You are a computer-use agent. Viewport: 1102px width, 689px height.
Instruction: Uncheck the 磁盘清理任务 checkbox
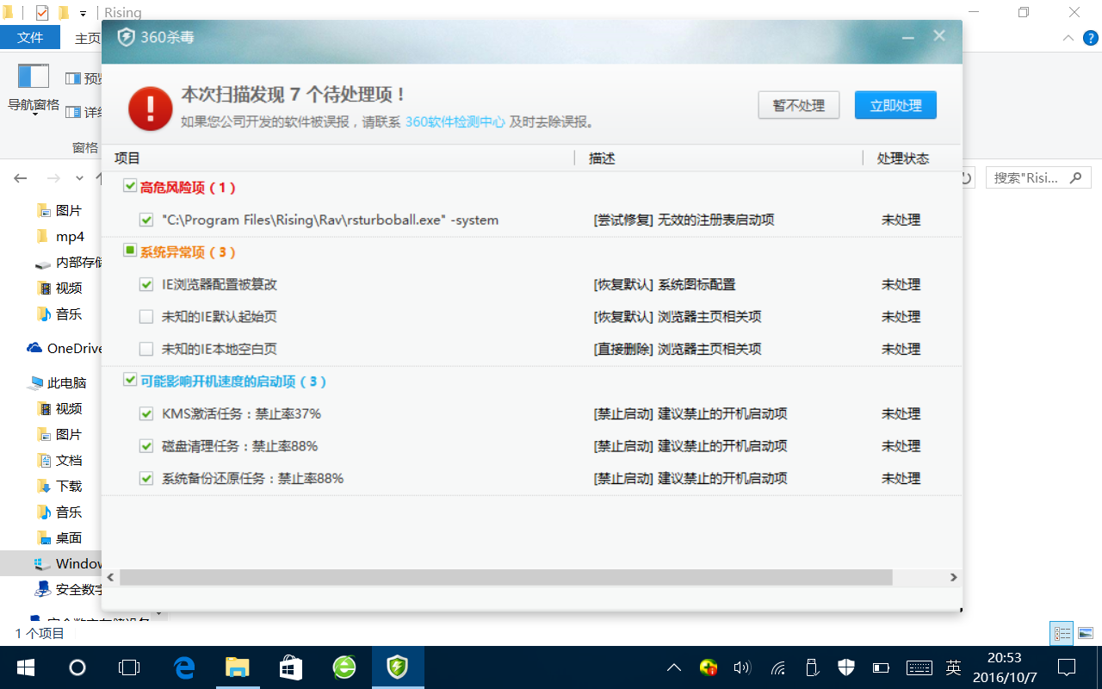(146, 446)
